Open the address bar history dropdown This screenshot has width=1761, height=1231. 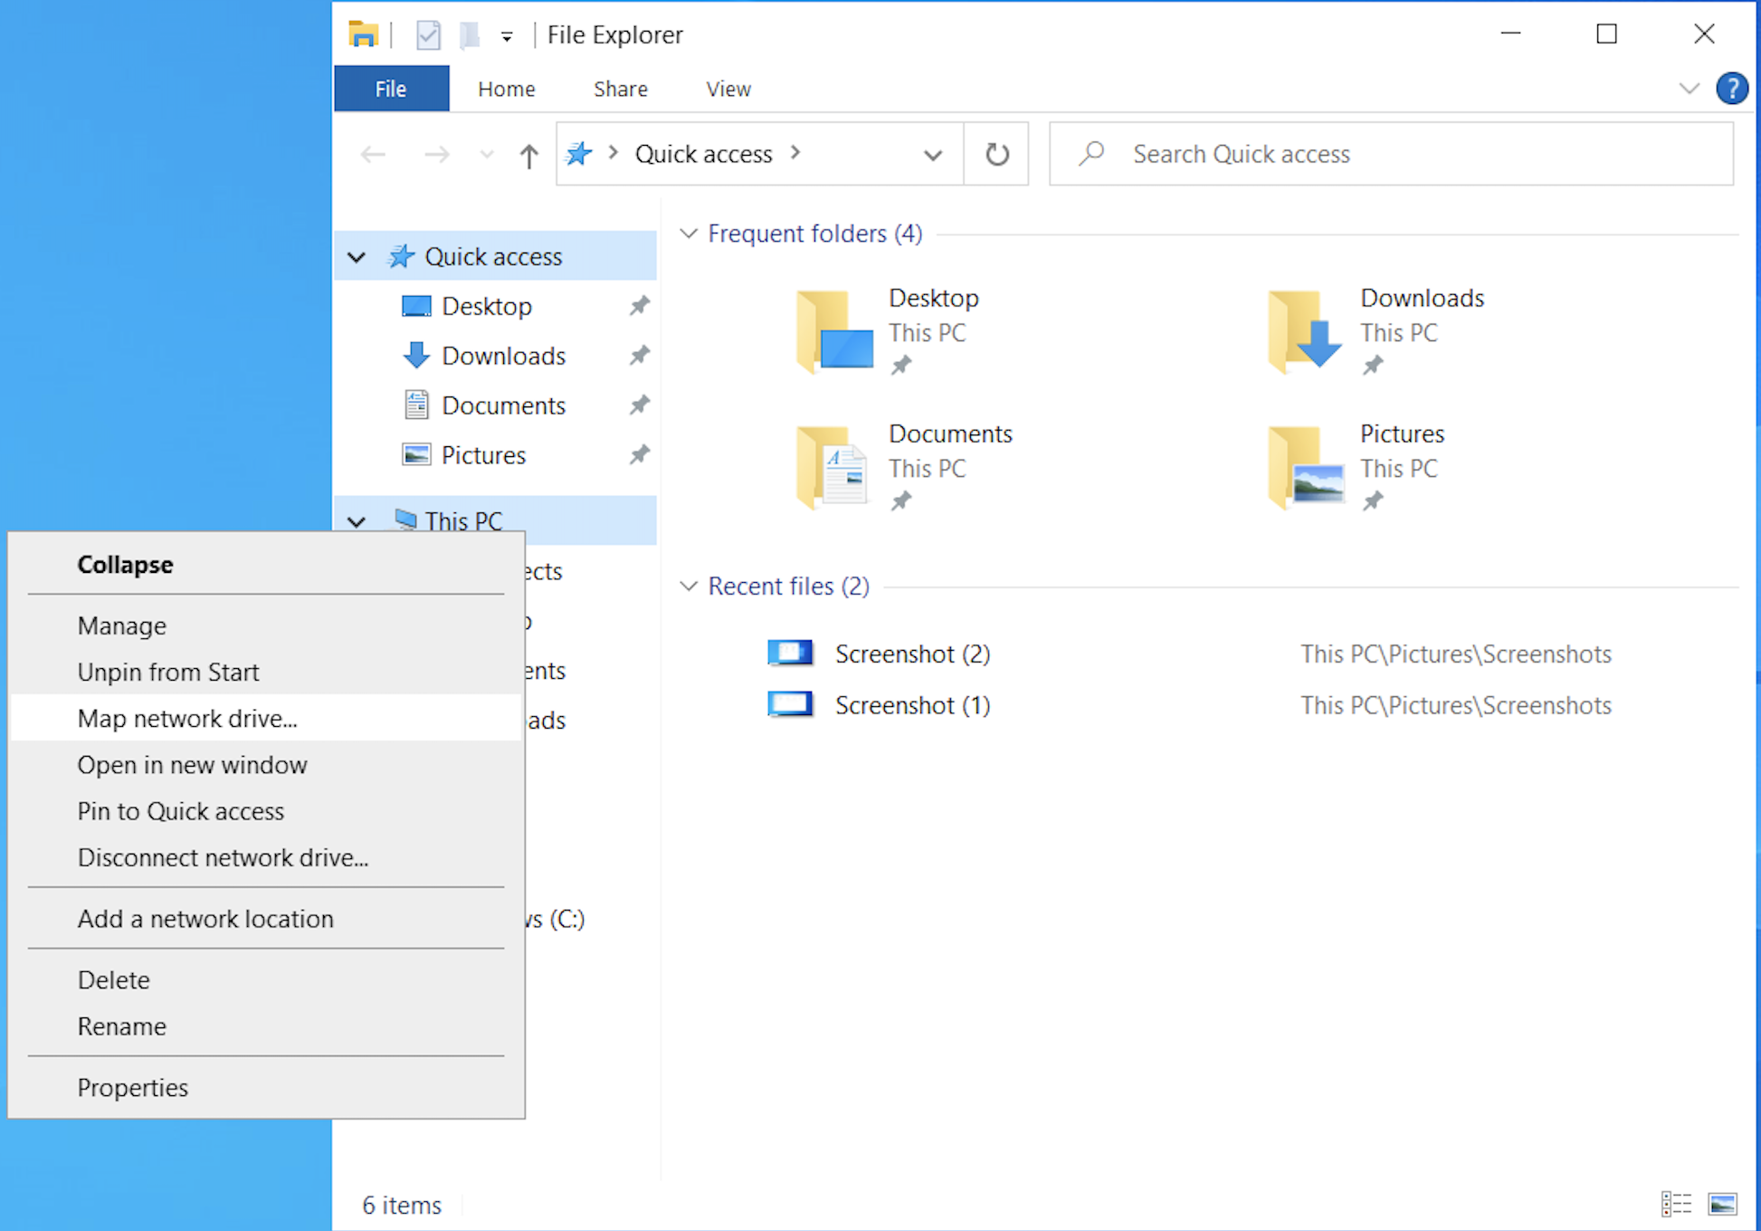coord(932,155)
